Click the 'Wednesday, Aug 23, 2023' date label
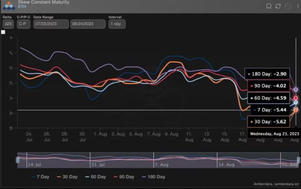The height and width of the screenshot is (189, 301). point(274,134)
